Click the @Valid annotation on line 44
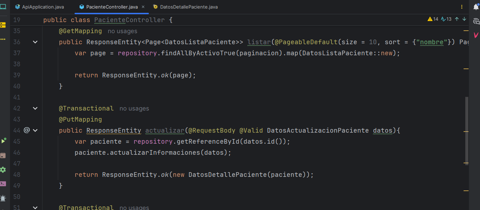The width and height of the screenshot is (480, 210). click(x=251, y=130)
